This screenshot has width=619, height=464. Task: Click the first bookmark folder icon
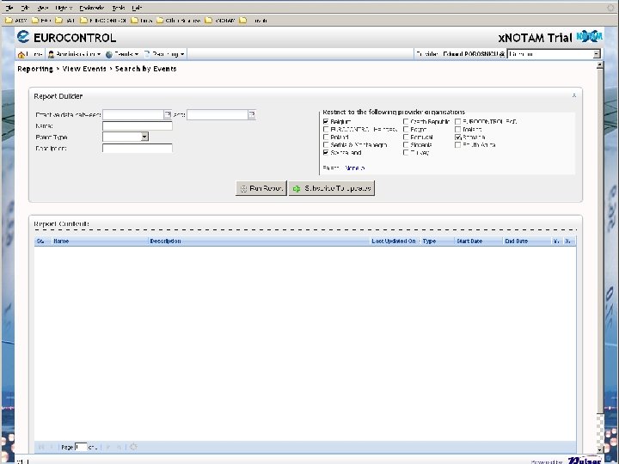[9, 20]
